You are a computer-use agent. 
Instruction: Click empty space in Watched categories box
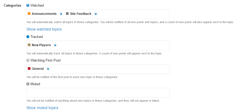(x=133, y=14)
